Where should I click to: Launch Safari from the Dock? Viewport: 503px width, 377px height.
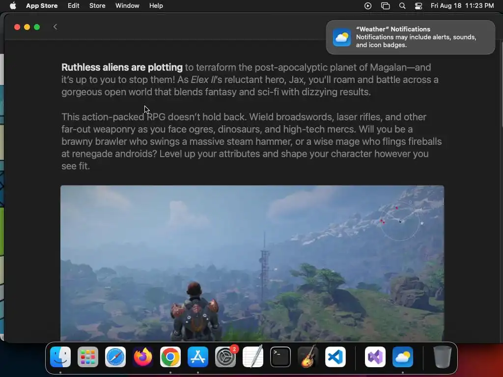[x=115, y=357]
